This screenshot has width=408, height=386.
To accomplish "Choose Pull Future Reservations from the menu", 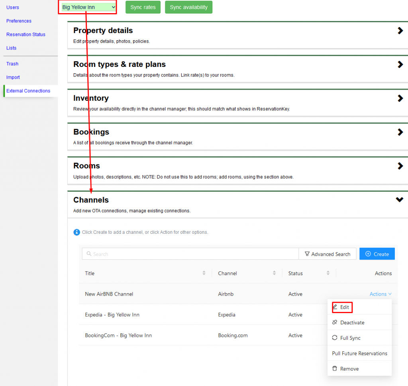I will click(x=359, y=353).
